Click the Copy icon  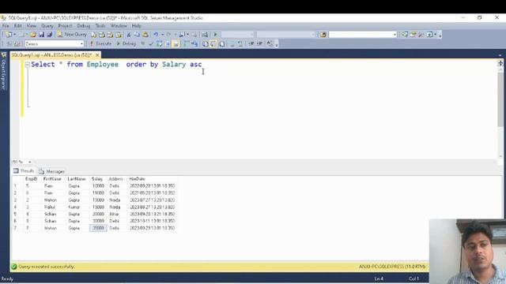pyautogui.click(x=137, y=35)
